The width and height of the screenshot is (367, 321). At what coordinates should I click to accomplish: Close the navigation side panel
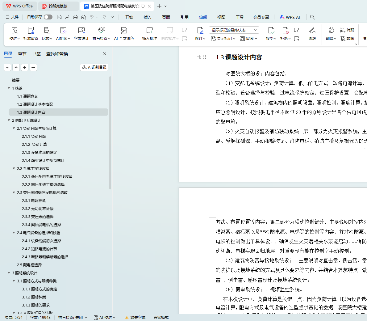tap(105, 54)
